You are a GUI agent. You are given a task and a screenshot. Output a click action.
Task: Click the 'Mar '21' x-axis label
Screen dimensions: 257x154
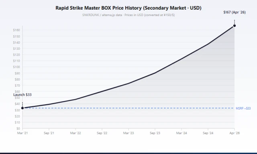pos(22,133)
